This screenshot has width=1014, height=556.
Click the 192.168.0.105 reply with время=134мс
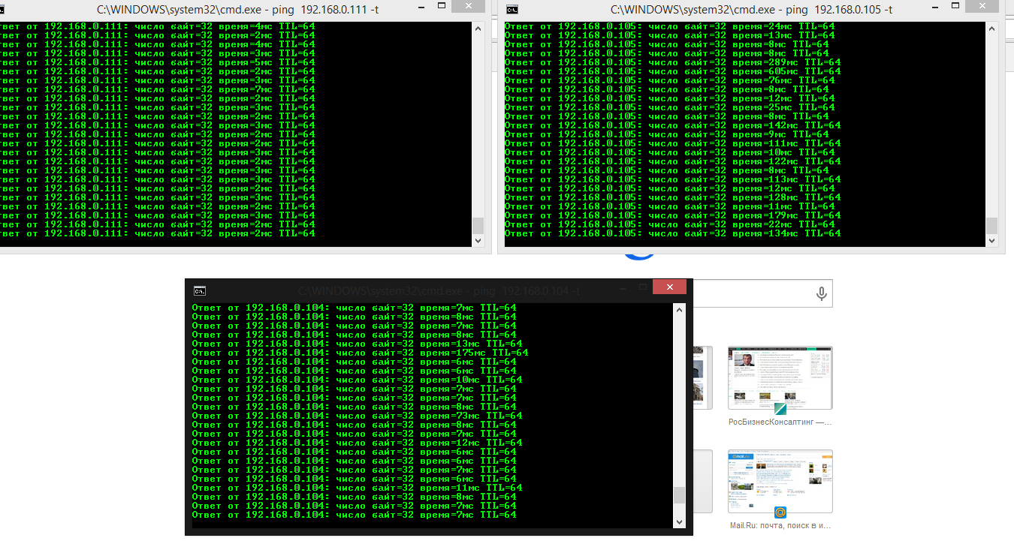point(673,233)
